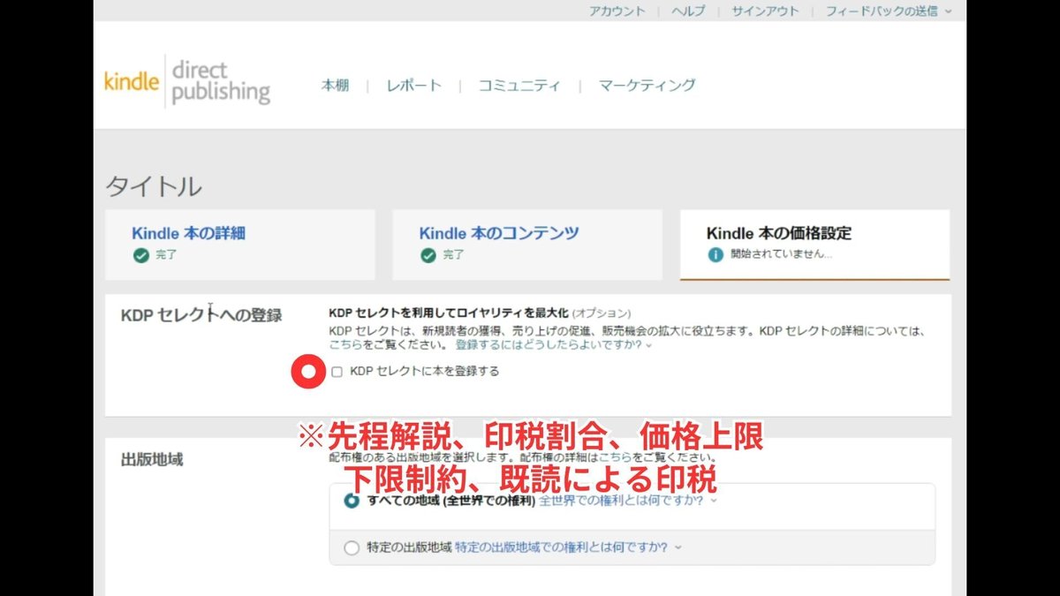Click the こちら link in 配布権の詳細 text
This screenshot has width=1060, height=596.
(x=616, y=458)
